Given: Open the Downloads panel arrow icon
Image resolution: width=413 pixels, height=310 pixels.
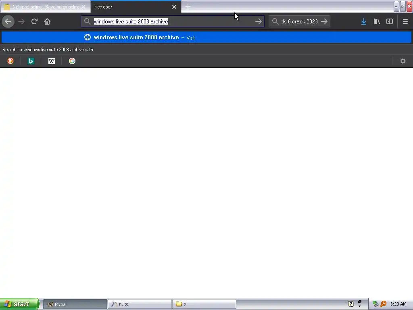Looking at the screenshot, I should pos(364,21).
